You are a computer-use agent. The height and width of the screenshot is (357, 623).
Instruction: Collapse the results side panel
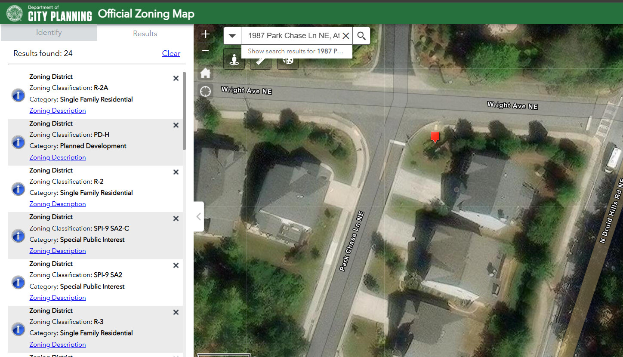(198, 216)
